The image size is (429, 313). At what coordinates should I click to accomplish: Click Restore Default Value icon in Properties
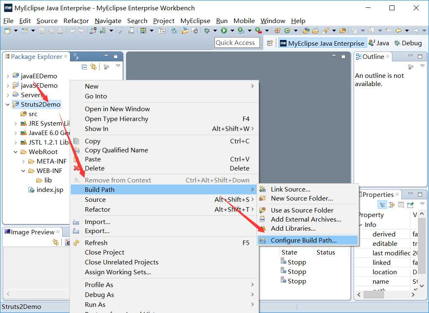[x=401, y=205]
